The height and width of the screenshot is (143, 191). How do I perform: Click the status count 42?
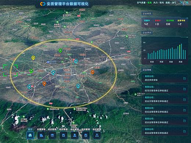point(146,24)
